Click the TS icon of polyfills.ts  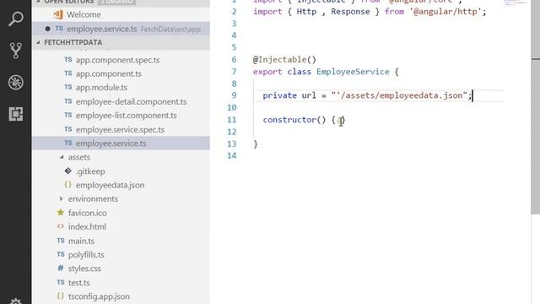[61, 254]
